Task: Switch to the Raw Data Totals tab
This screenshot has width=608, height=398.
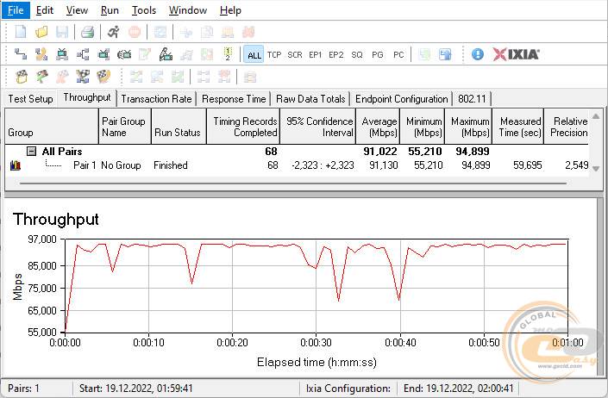Action: coord(310,99)
